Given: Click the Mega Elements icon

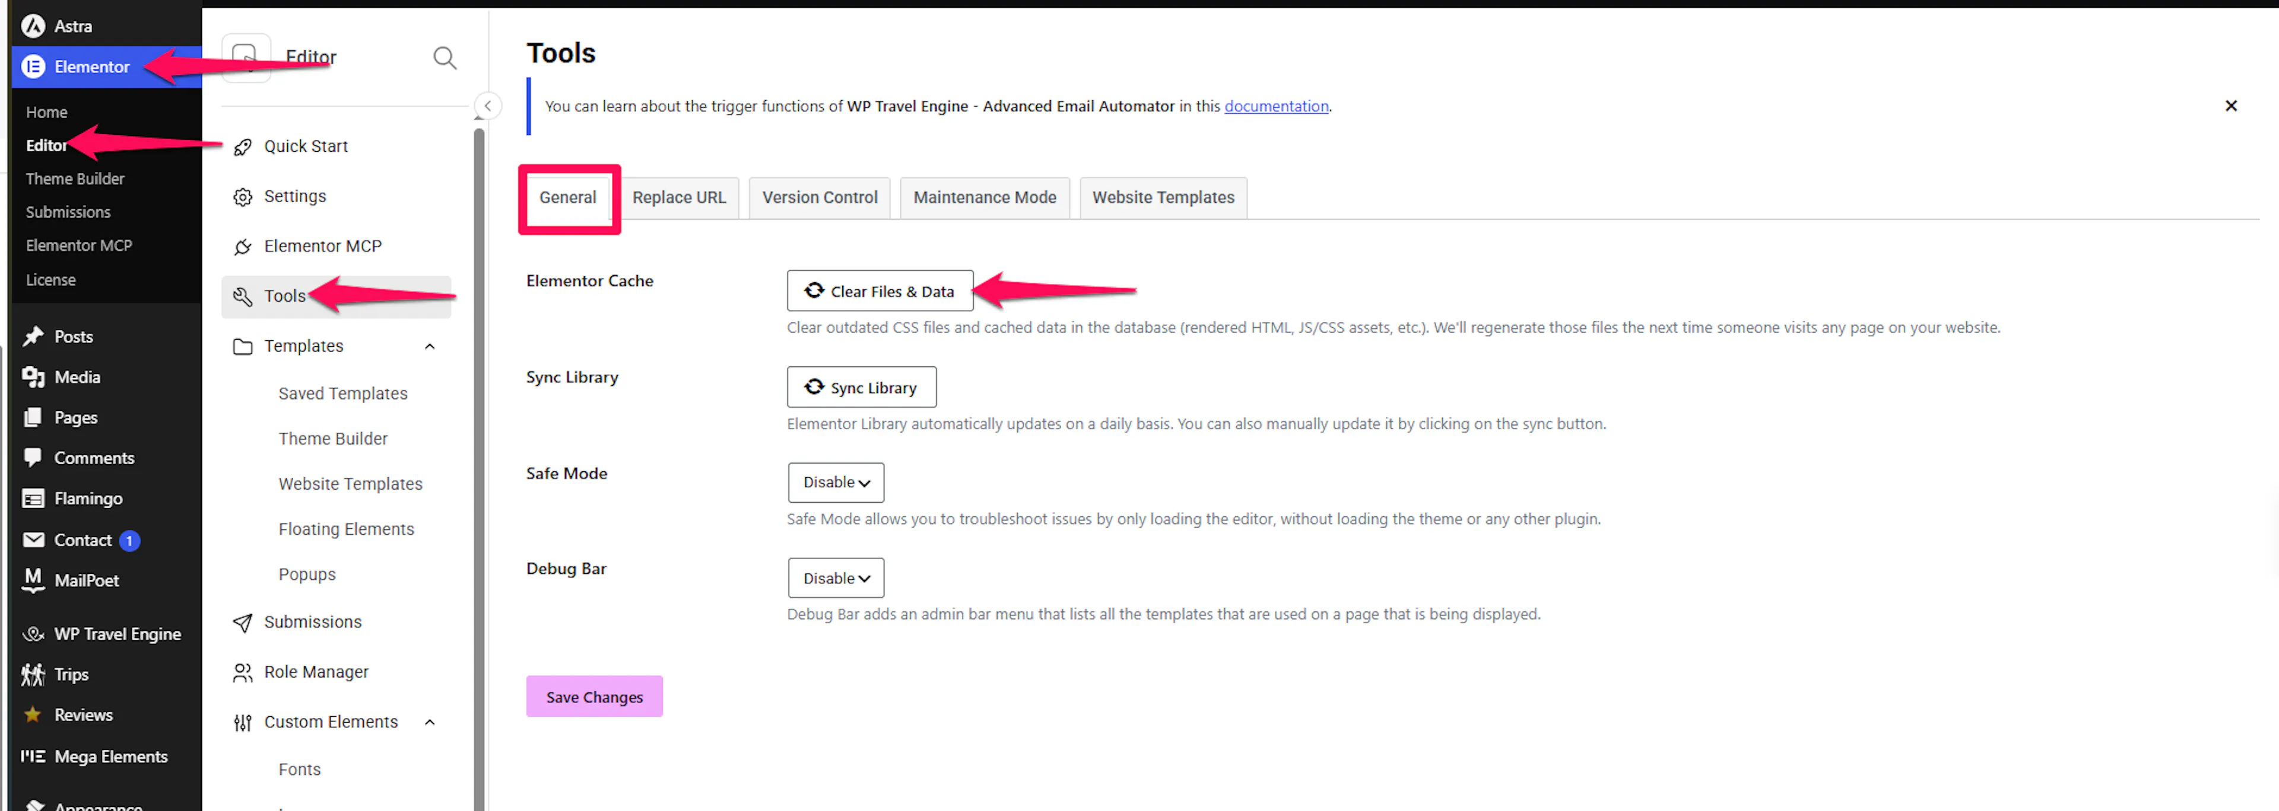Looking at the screenshot, I should (x=33, y=756).
